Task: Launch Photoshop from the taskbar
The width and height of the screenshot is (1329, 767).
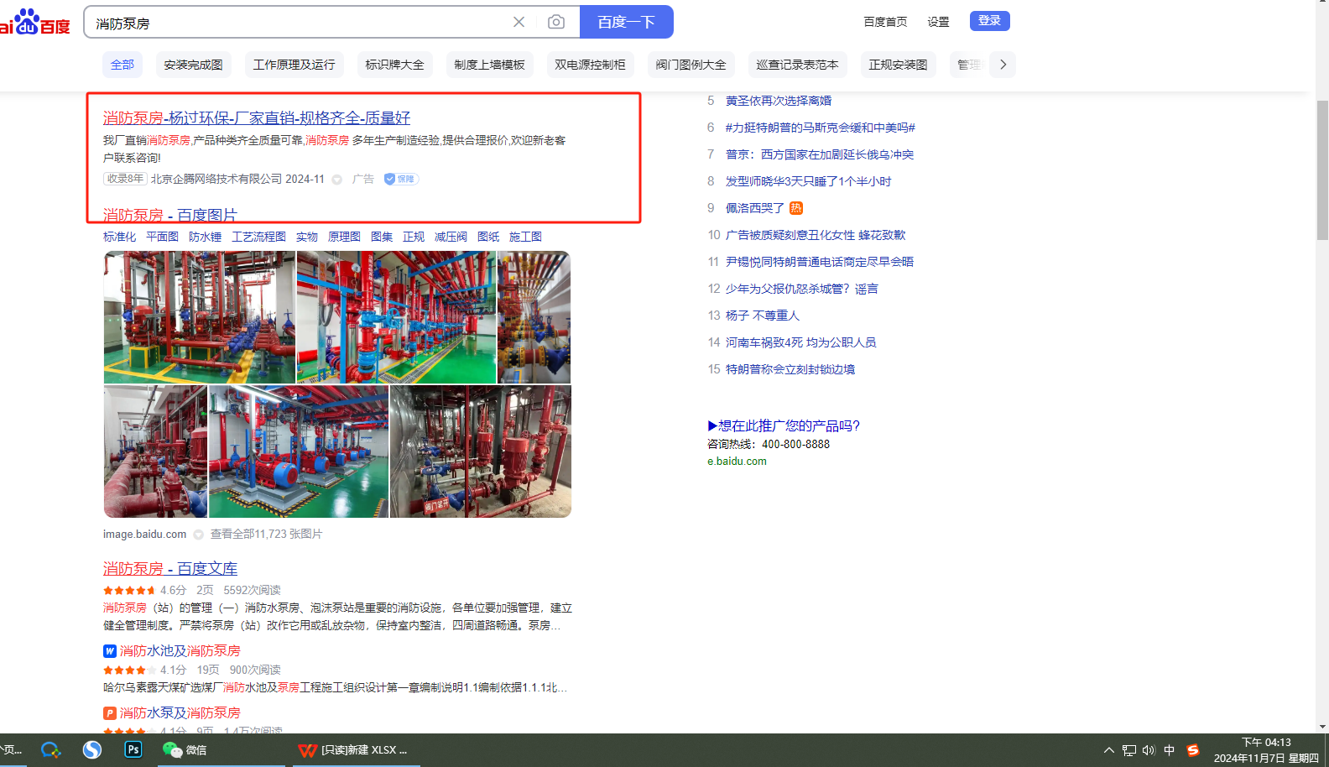Action: 133,749
